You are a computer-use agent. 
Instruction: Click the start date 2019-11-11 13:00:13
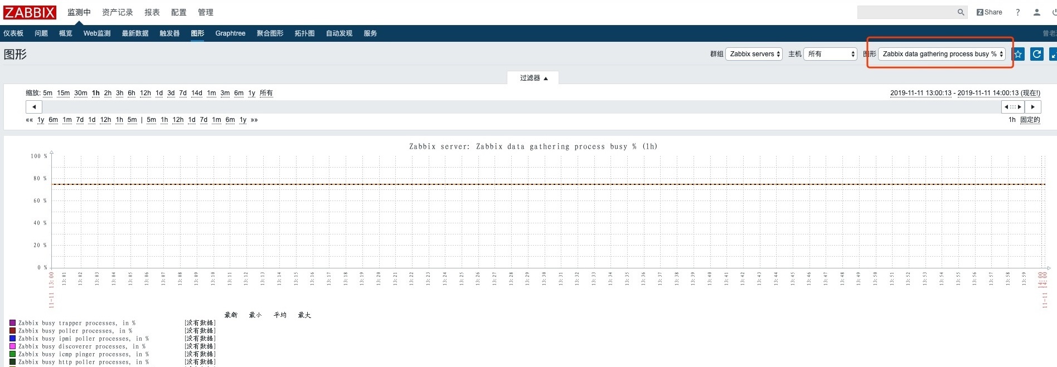coord(921,93)
